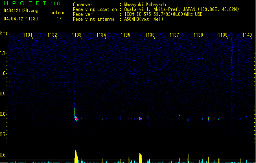Click the tallest yellow power bar at 1133
The width and height of the screenshot is (256, 163).
76,156
